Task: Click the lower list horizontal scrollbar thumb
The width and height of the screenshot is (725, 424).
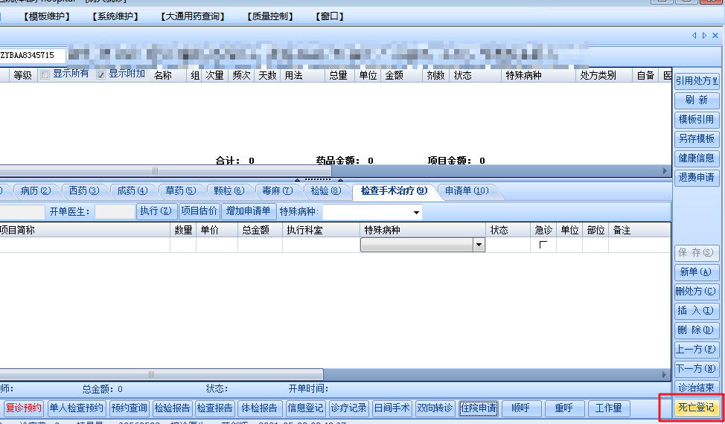Action: (162, 374)
